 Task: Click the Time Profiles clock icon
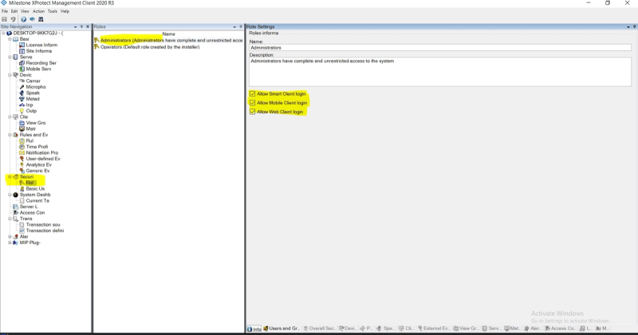[22, 147]
